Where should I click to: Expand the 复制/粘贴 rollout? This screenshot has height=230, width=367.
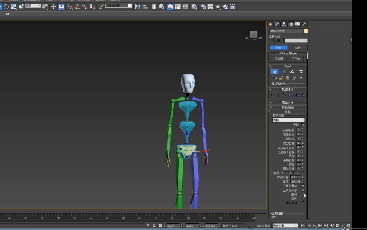point(287,107)
